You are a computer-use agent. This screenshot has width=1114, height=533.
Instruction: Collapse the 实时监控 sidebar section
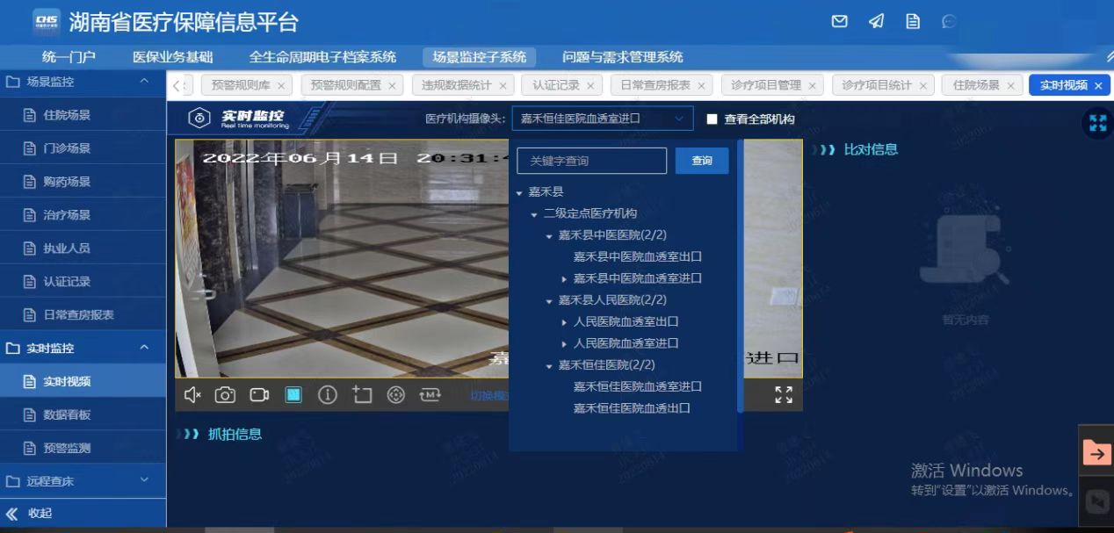(145, 349)
